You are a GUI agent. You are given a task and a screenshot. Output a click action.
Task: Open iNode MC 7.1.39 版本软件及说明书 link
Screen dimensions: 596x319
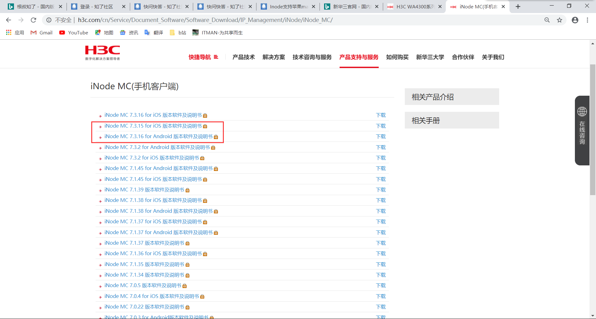tap(144, 190)
